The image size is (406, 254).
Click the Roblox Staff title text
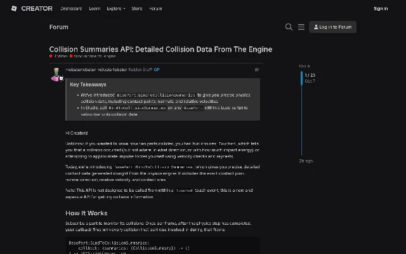(140, 69)
